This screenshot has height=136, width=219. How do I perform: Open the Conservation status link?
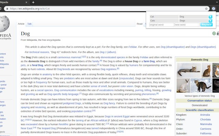pyautogui.click(x=199, y=101)
